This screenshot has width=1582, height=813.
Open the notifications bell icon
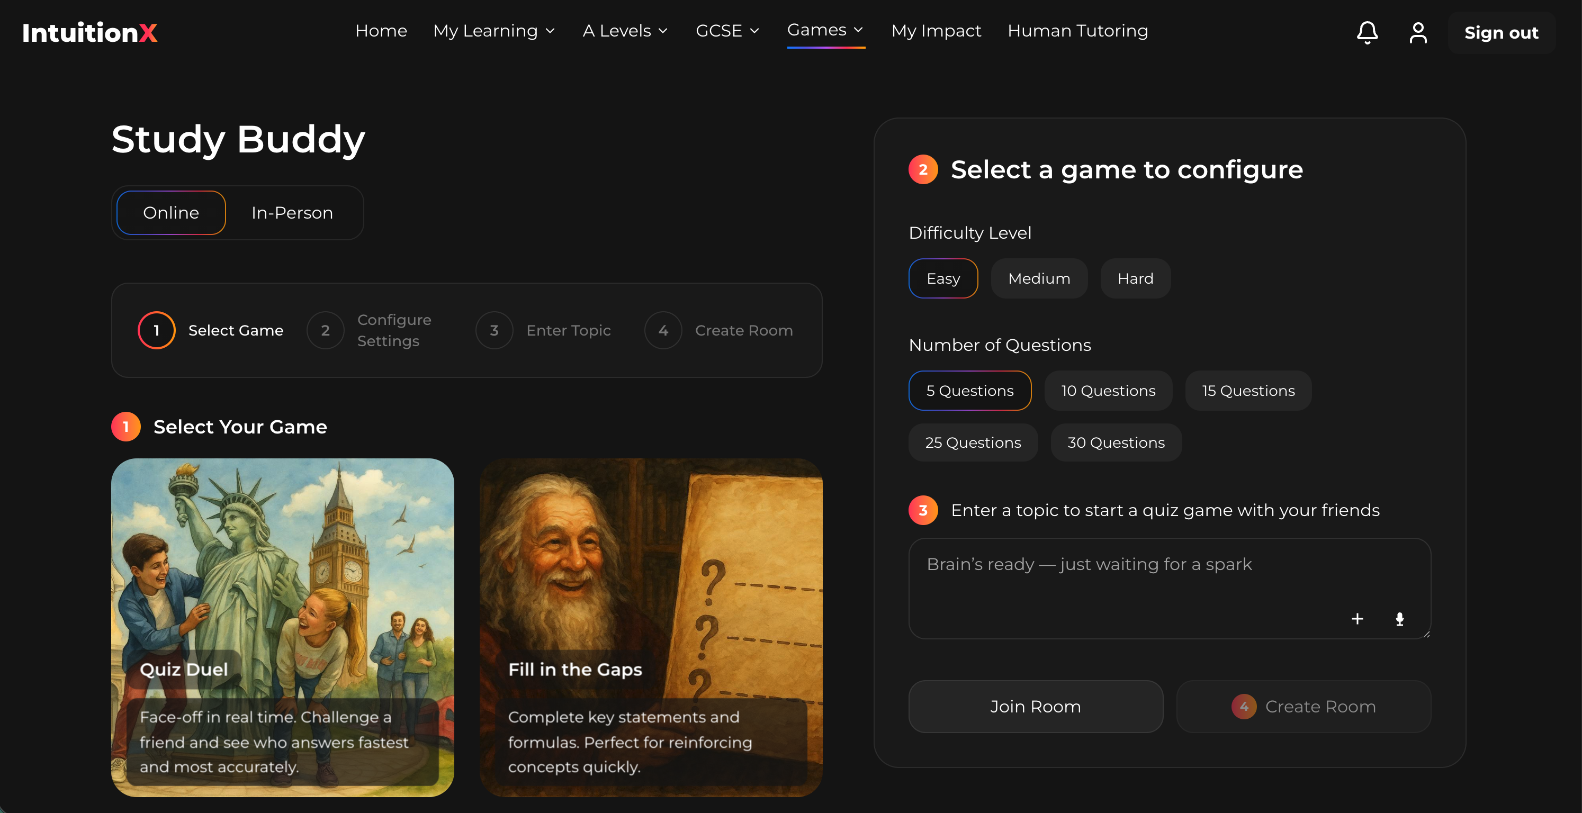(x=1367, y=32)
